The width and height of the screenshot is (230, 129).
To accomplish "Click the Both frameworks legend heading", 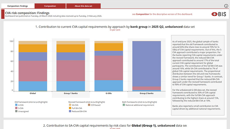I will [139, 102].
